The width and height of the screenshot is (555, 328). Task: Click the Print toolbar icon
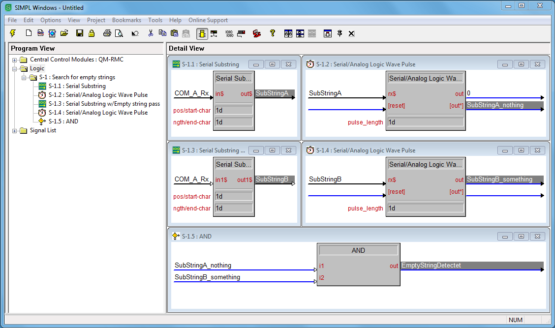(x=107, y=33)
